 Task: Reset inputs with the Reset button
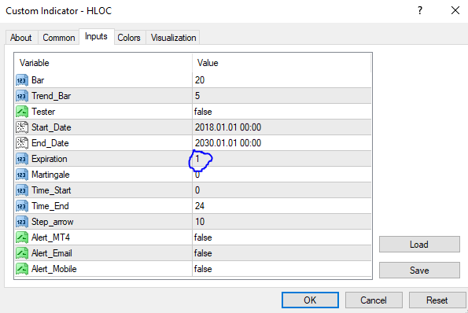[x=437, y=300]
